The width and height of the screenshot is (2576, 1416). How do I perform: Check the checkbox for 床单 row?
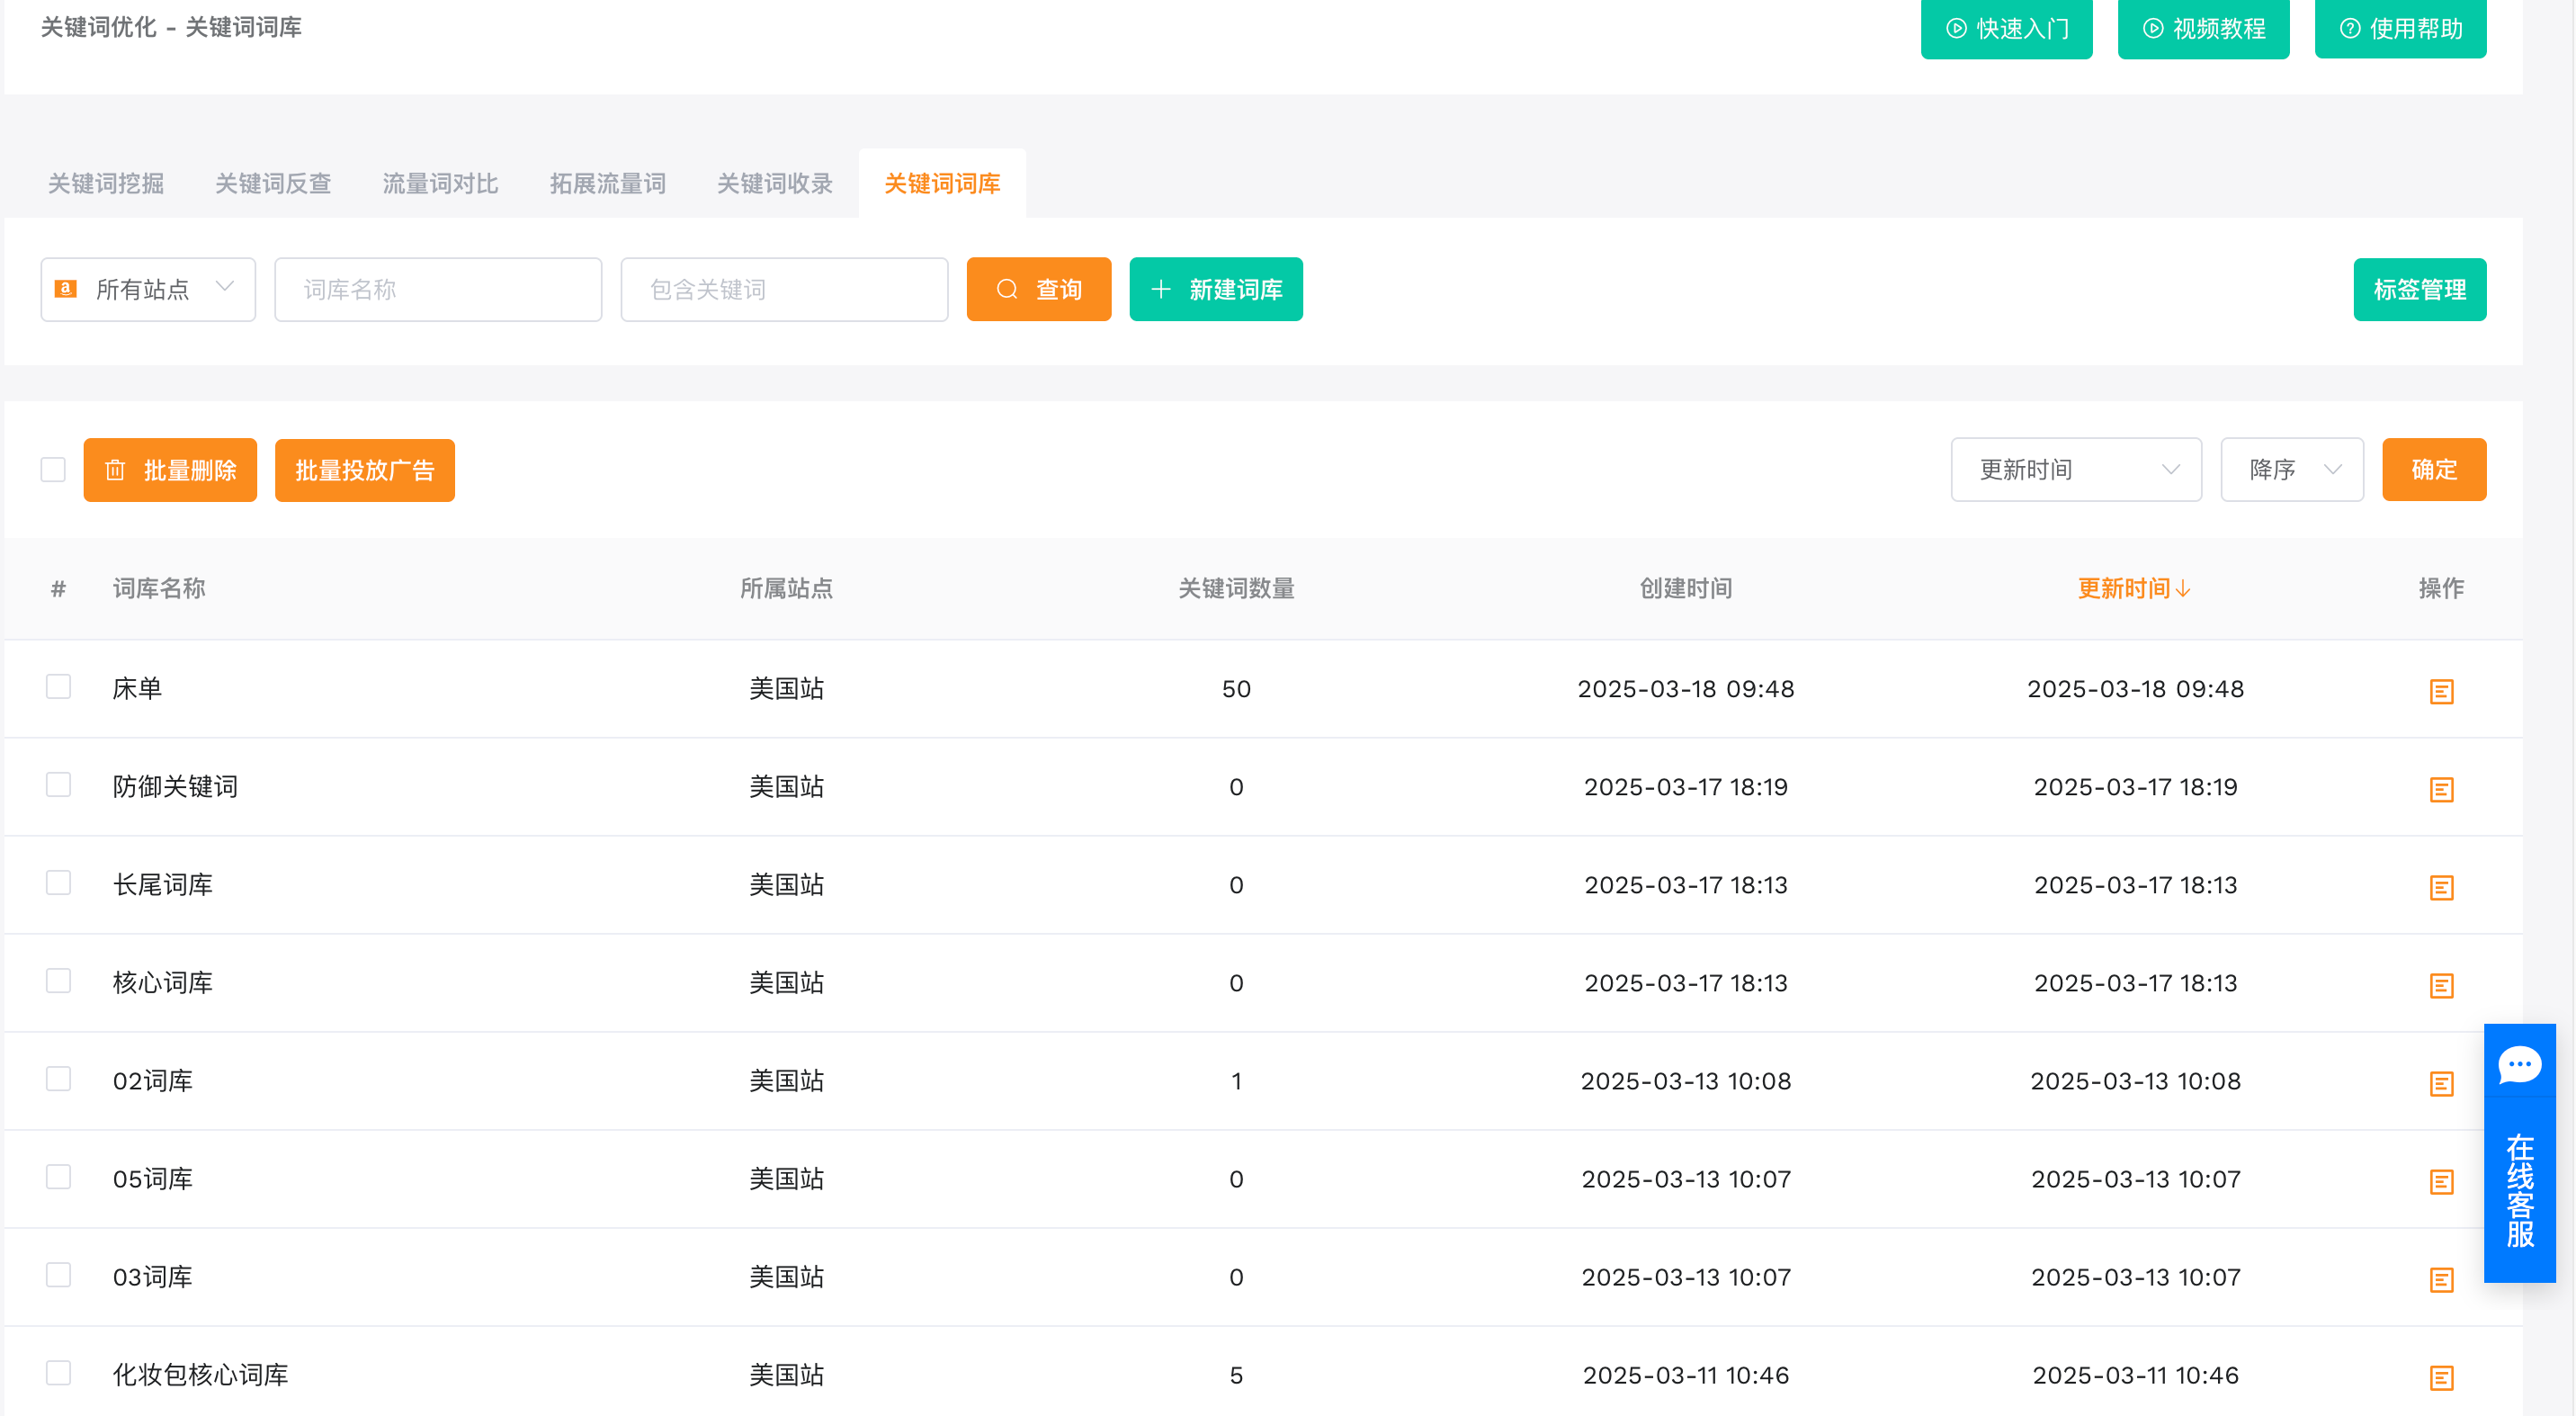(58, 687)
